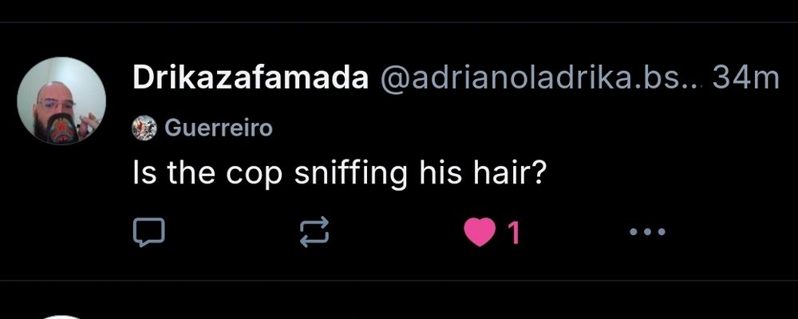Start a comment with the reply bubble
Image resolution: width=798 pixels, height=319 pixels.
[148, 233]
